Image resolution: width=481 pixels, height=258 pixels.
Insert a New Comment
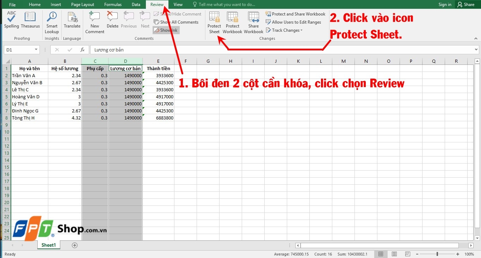(x=94, y=20)
